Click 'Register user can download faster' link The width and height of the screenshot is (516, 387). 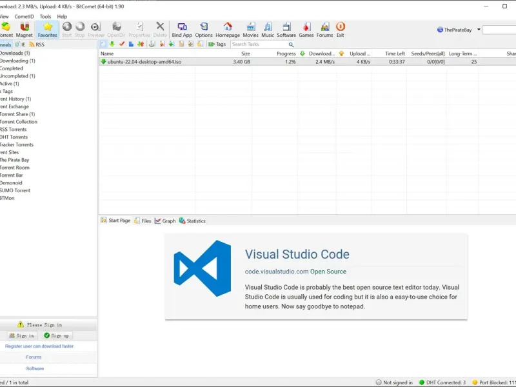(x=39, y=346)
